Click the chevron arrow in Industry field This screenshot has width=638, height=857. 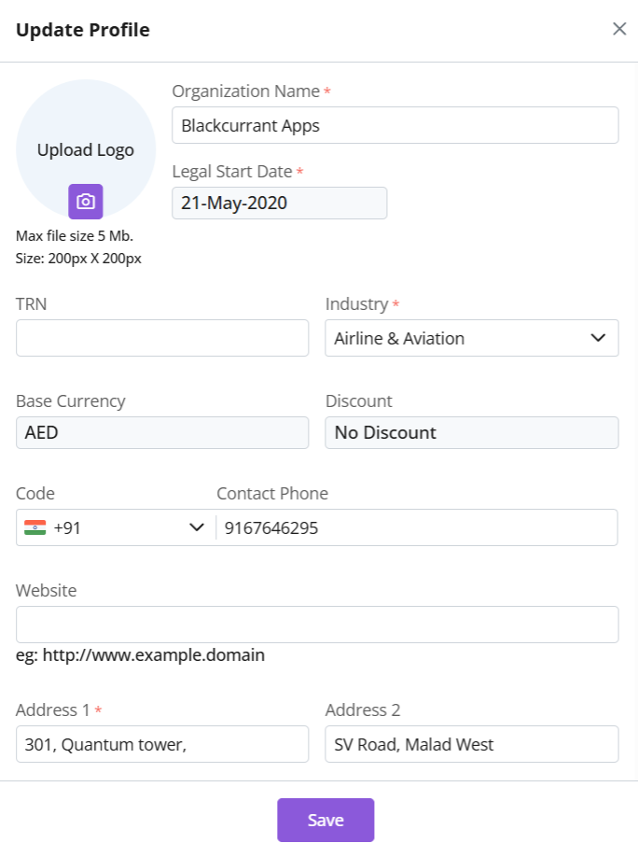pos(598,338)
